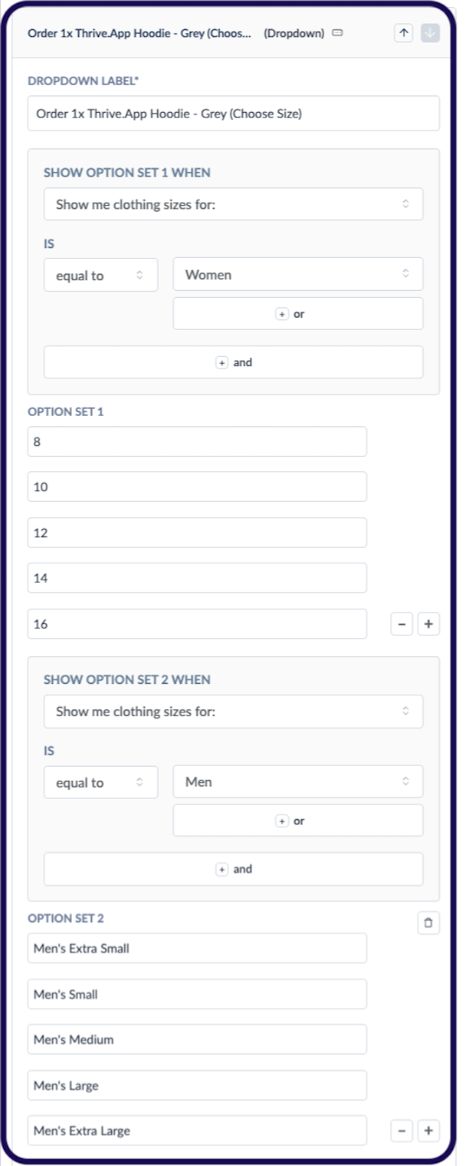Add an and condition to Option Set 1
This screenshot has height=1166, width=469.
click(233, 362)
